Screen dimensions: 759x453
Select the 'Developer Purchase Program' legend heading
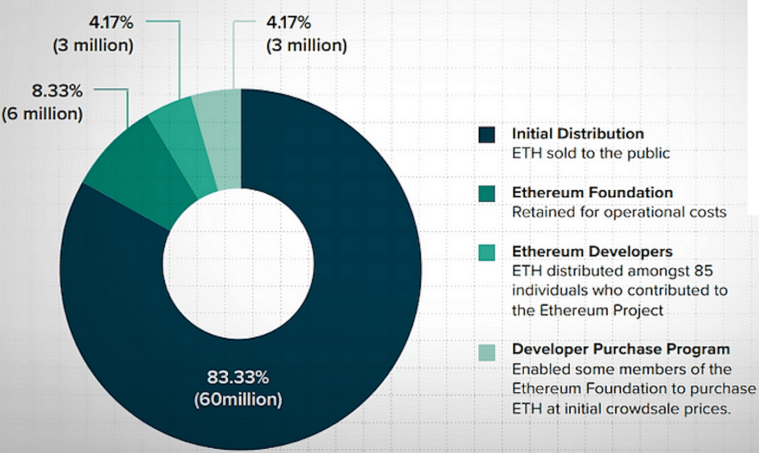tap(621, 348)
